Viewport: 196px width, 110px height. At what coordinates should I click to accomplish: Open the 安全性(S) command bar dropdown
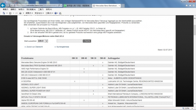(x=39, y=13)
